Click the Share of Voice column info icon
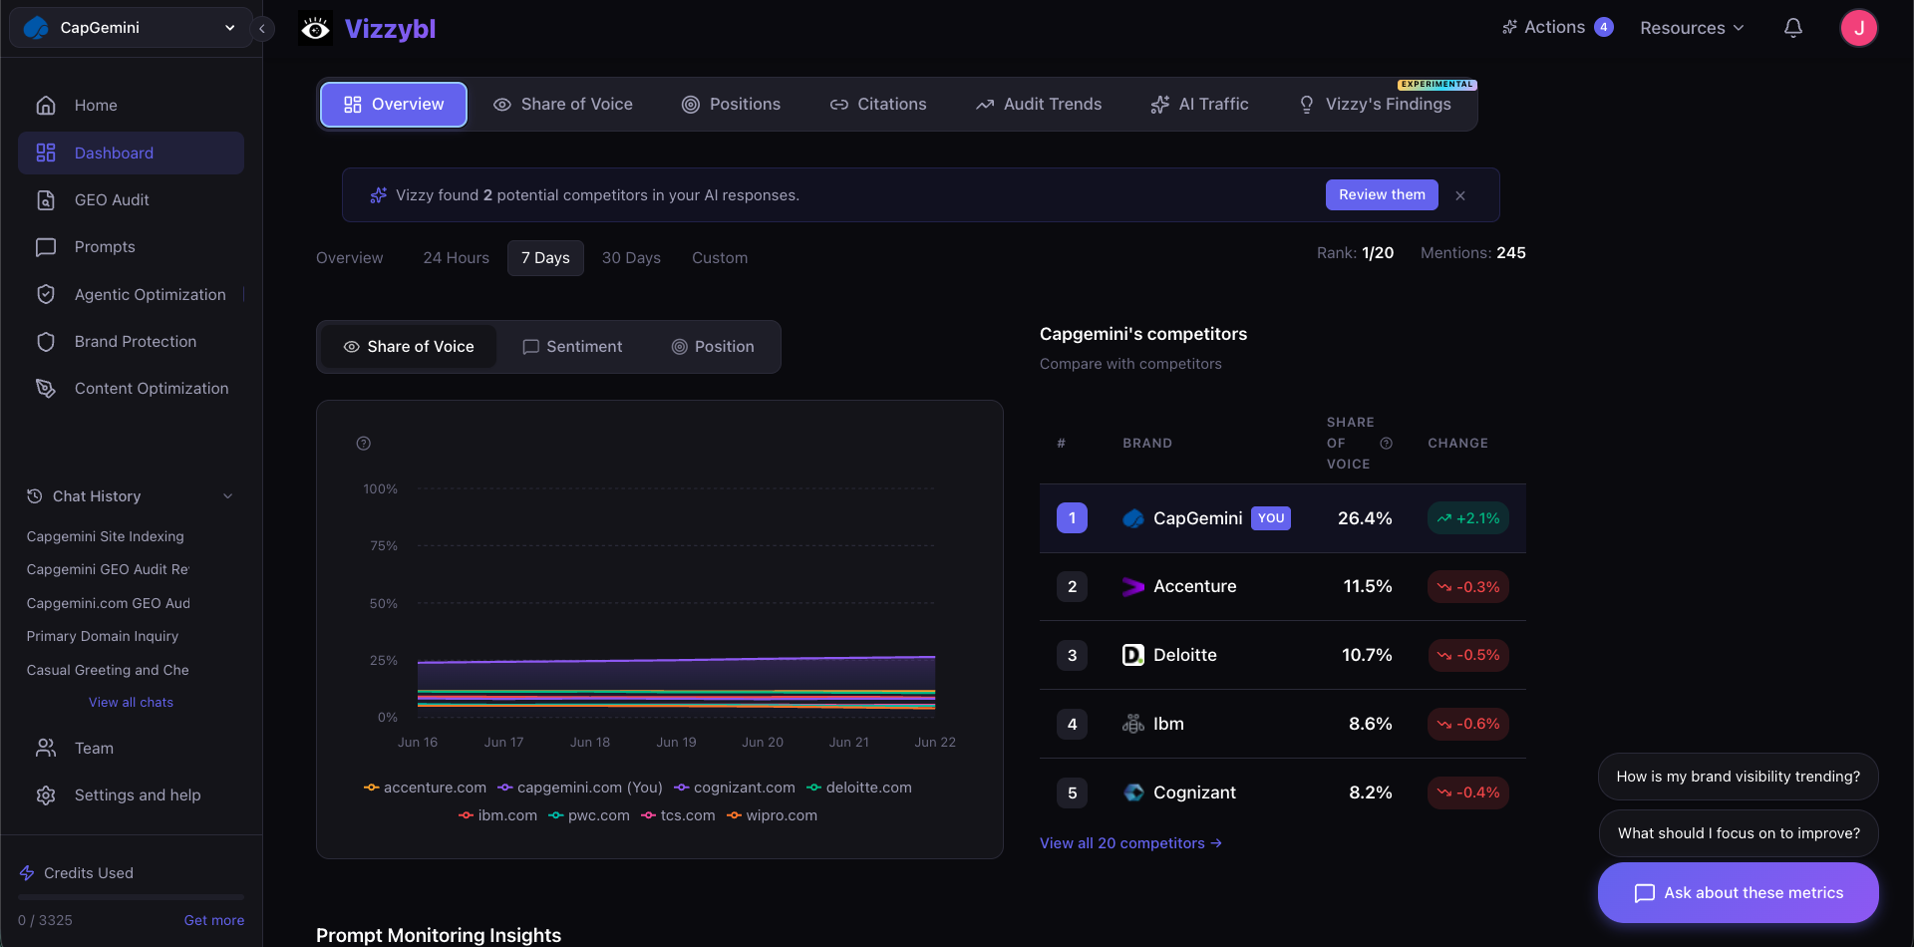Viewport: 1914px width, 947px height. [x=1386, y=444]
